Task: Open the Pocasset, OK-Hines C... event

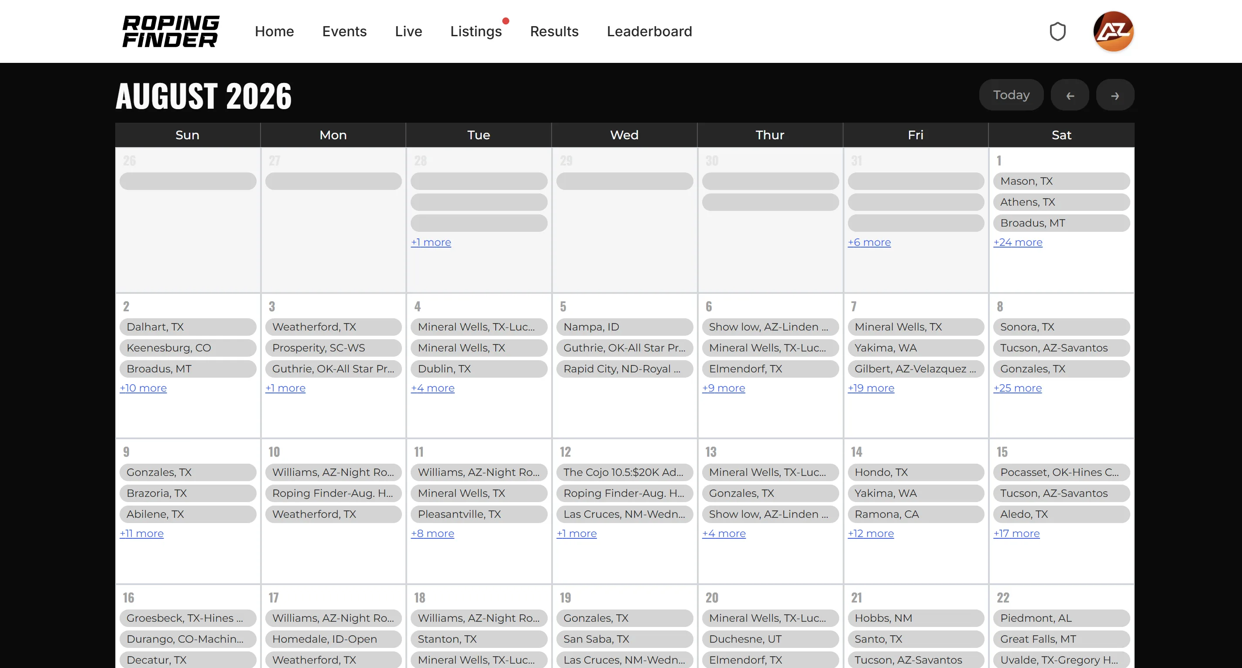Action: (1061, 472)
